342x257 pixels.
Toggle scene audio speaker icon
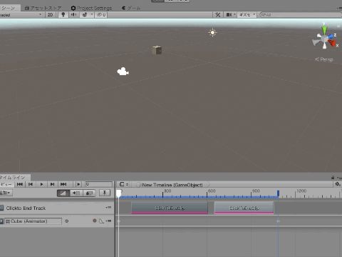[73, 15]
